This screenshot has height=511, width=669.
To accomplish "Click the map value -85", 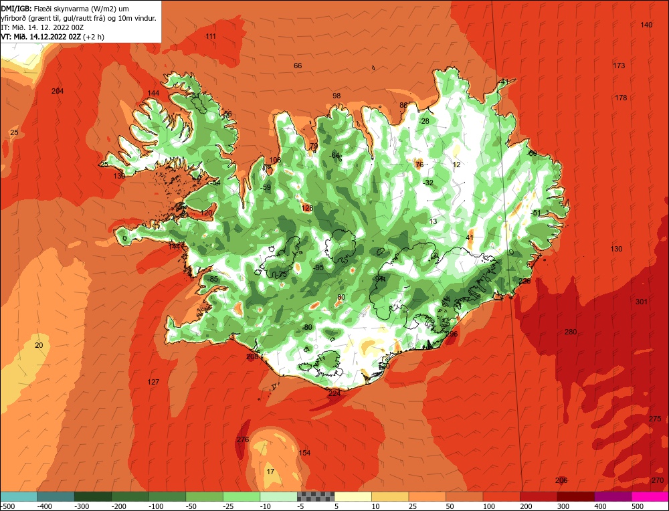I will 213,280.
